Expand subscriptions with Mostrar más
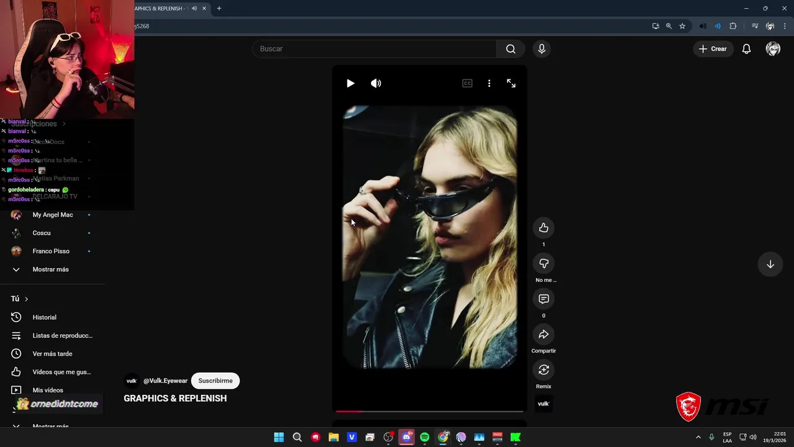 [x=51, y=269]
